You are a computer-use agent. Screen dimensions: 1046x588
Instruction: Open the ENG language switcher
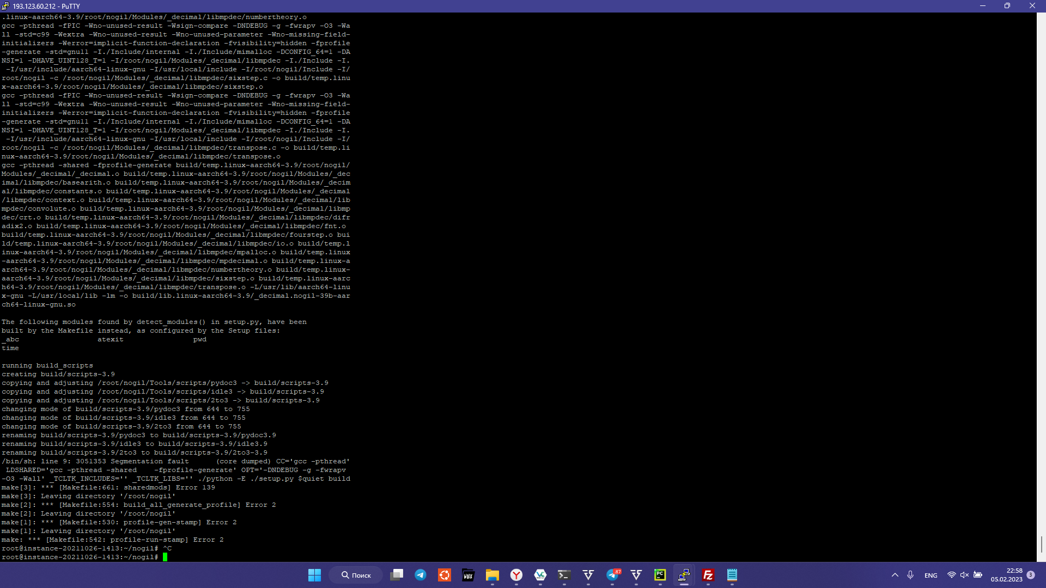pos(931,575)
